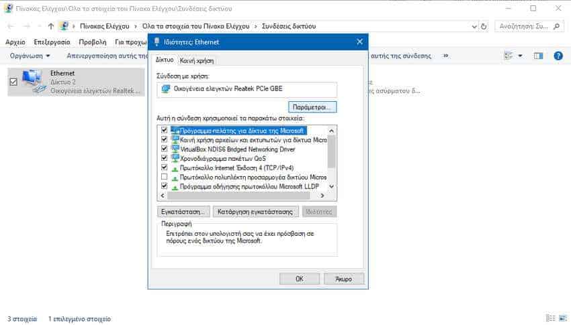Screen dimensions: 571x325
Task: Click the components list vertical scrollbar
Action: pos(331,158)
